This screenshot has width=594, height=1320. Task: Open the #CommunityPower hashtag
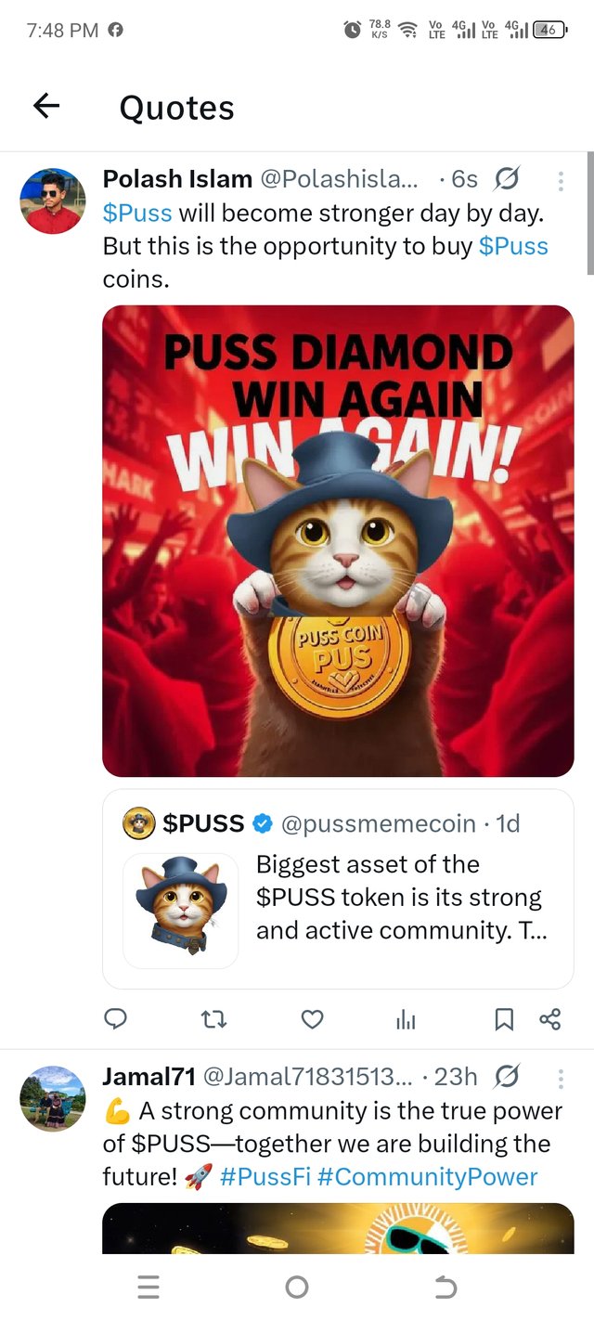(x=428, y=1177)
